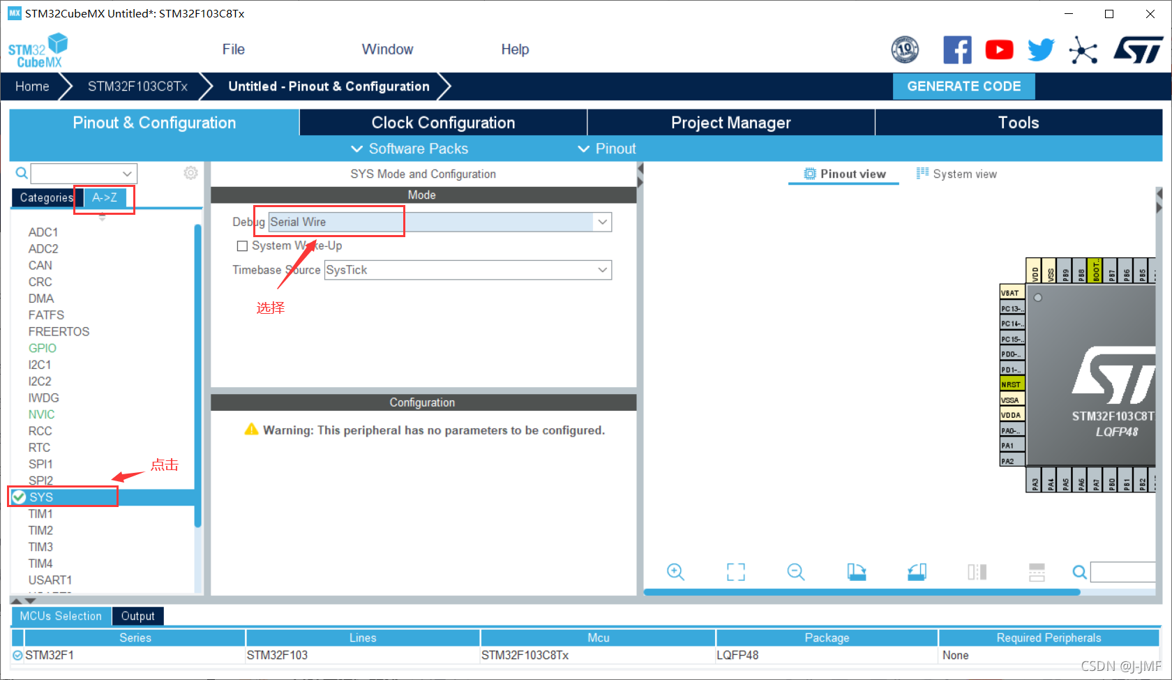Screen dimensions: 1172x680
Task: Open the settings gear above peripheral list
Action: click(x=190, y=173)
